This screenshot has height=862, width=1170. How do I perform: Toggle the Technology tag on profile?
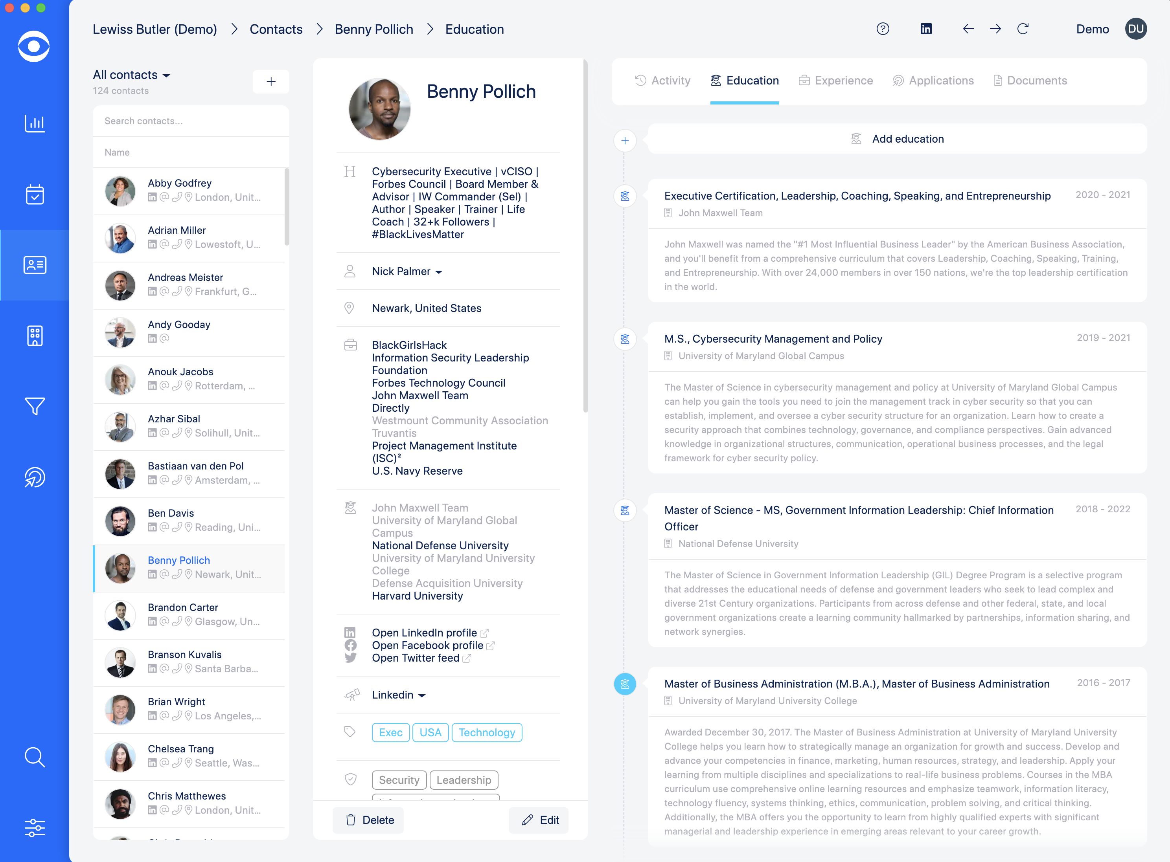(x=486, y=732)
